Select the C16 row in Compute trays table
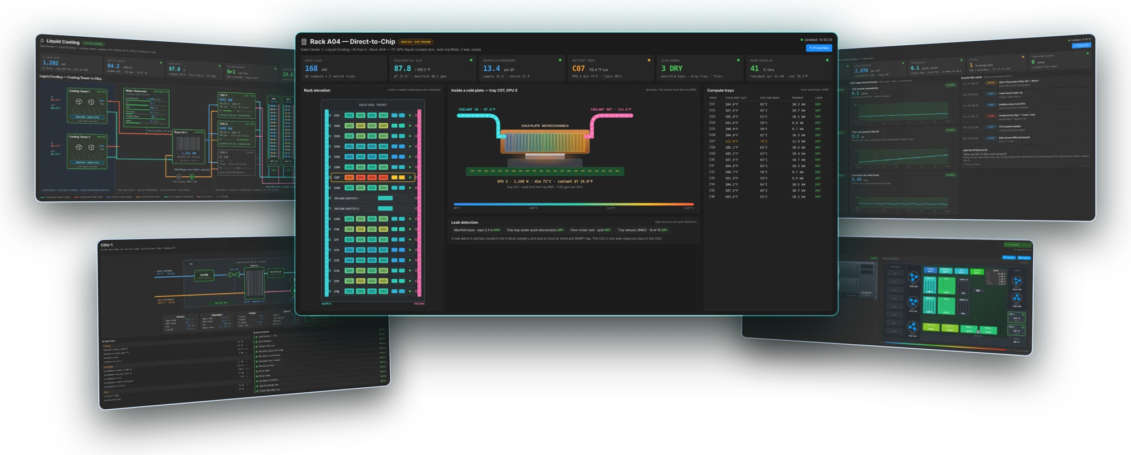 [769, 197]
